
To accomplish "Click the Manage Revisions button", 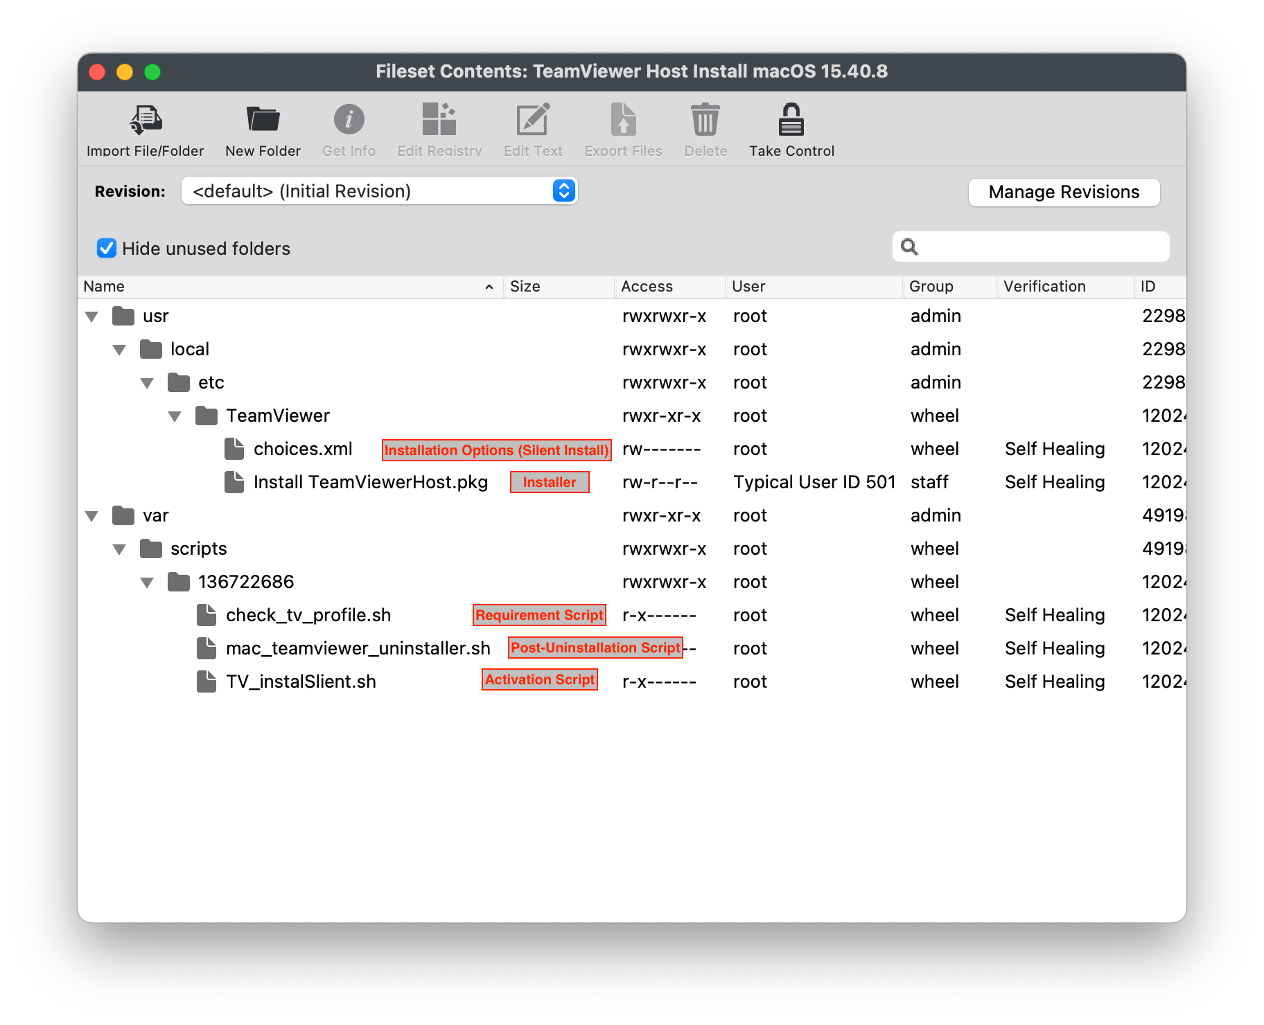I will [1064, 192].
